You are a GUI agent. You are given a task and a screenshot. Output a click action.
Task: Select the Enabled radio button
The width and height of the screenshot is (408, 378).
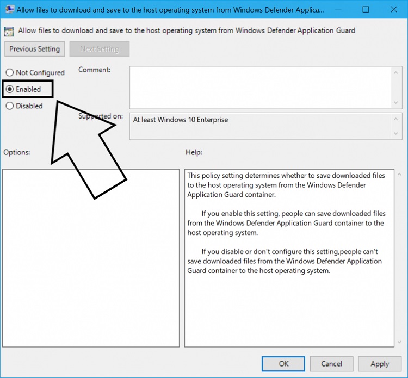pos(10,89)
